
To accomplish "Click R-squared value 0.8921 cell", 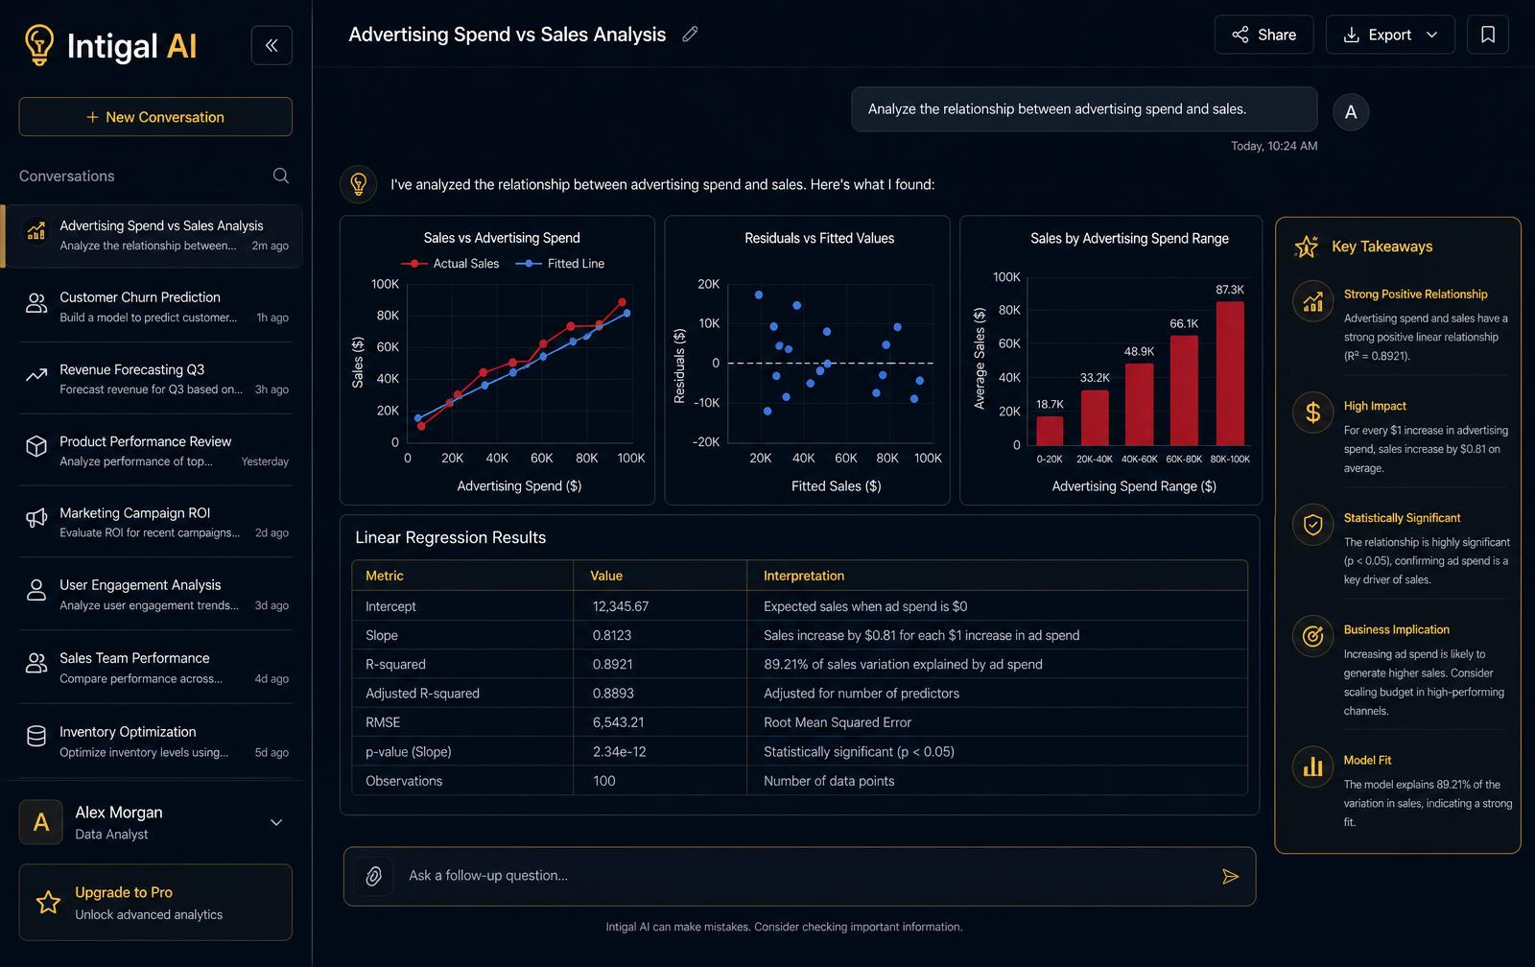I will tap(660, 664).
